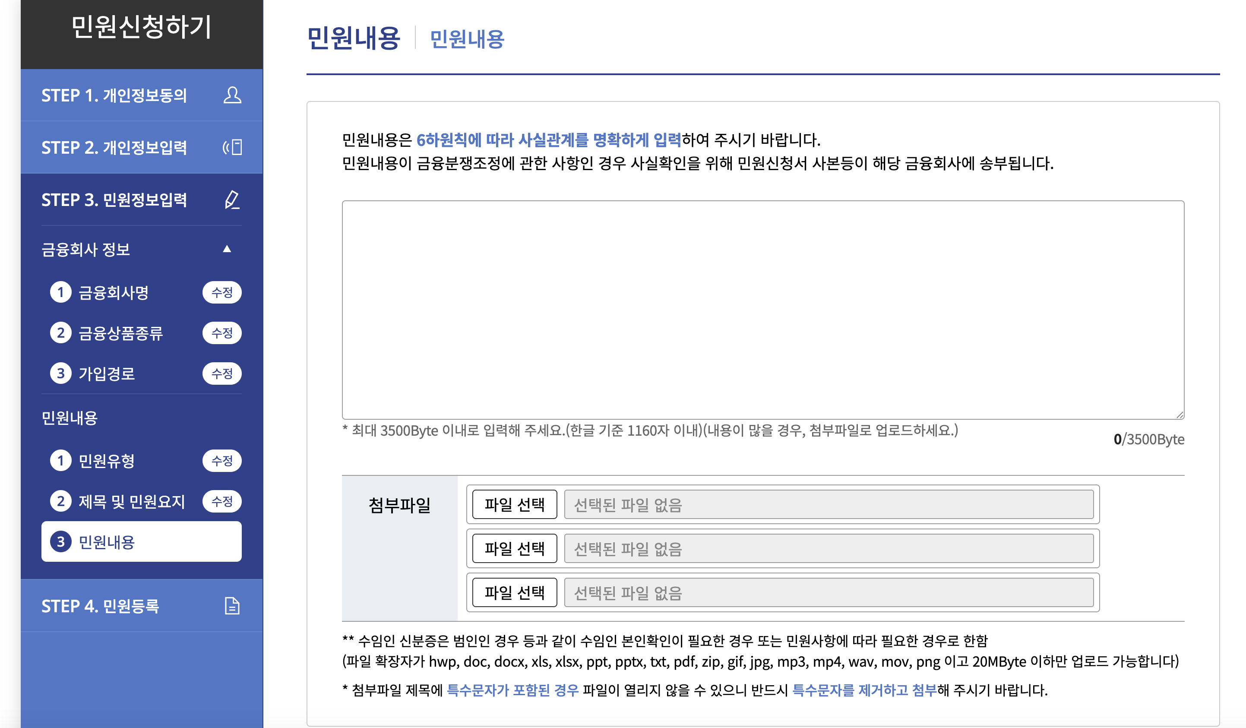Click 수정 next to 금융회사명
Image resolution: width=1246 pixels, height=728 pixels.
click(x=221, y=292)
